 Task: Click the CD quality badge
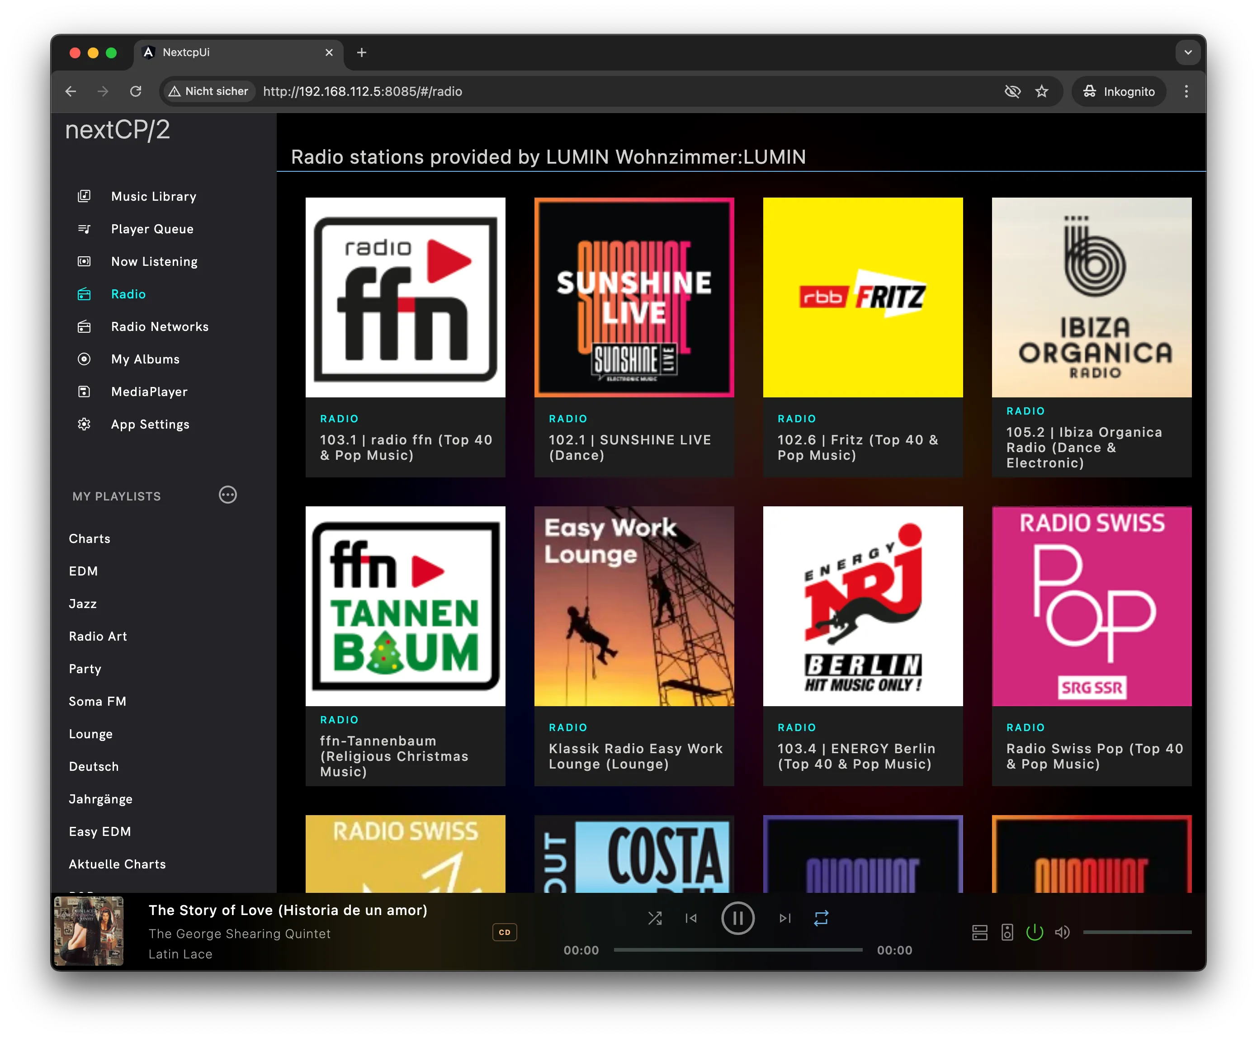coord(505,932)
